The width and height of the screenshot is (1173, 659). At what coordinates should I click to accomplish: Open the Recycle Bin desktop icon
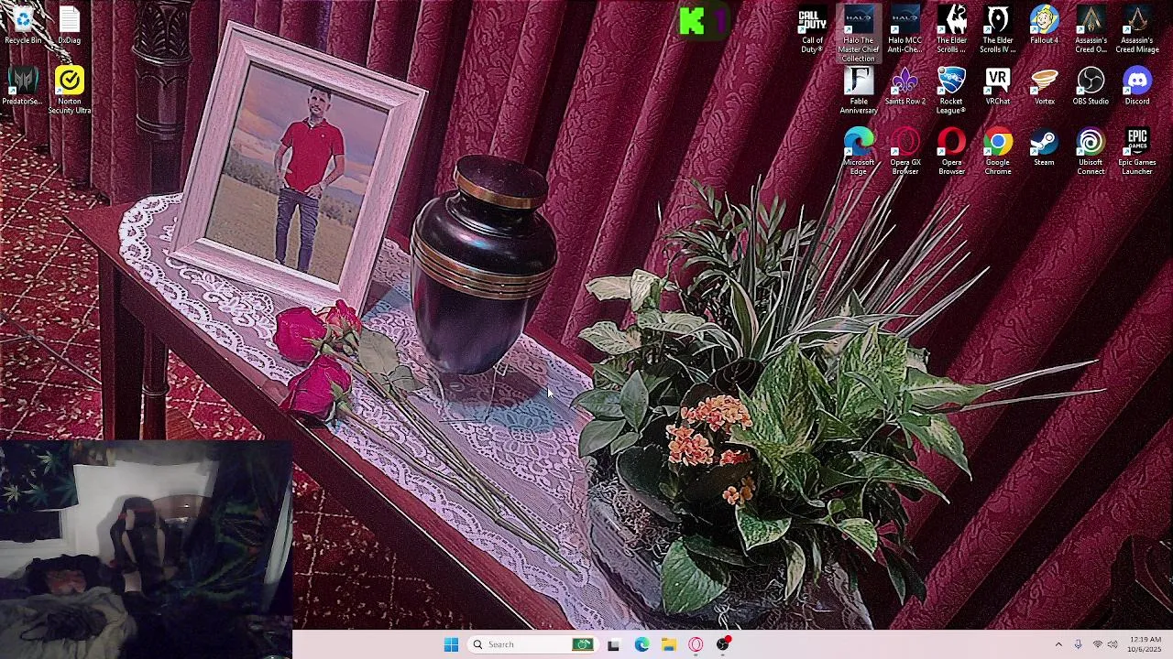pos(23,25)
